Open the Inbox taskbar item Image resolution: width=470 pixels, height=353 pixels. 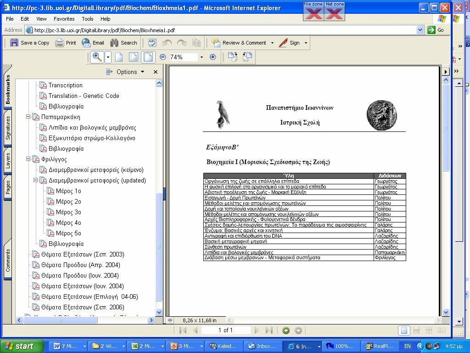(x=263, y=346)
